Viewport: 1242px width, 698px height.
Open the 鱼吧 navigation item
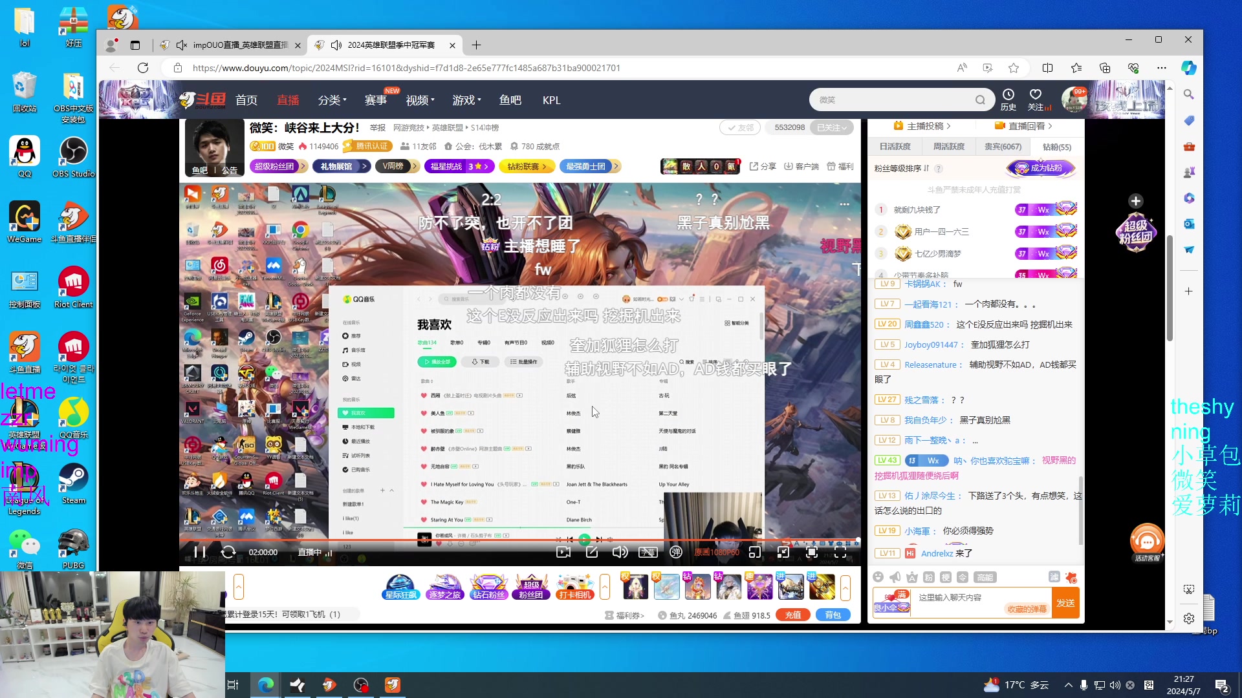coord(510,100)
